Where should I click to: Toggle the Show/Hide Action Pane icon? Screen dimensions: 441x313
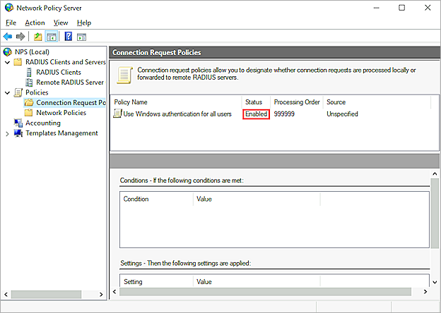[x=82, y=37]
